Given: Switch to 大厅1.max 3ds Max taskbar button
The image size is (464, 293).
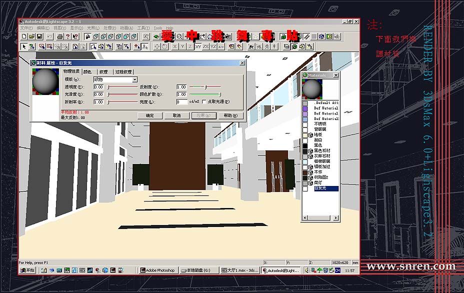Looking at the screenshot, I should click(x=240, y=270).
